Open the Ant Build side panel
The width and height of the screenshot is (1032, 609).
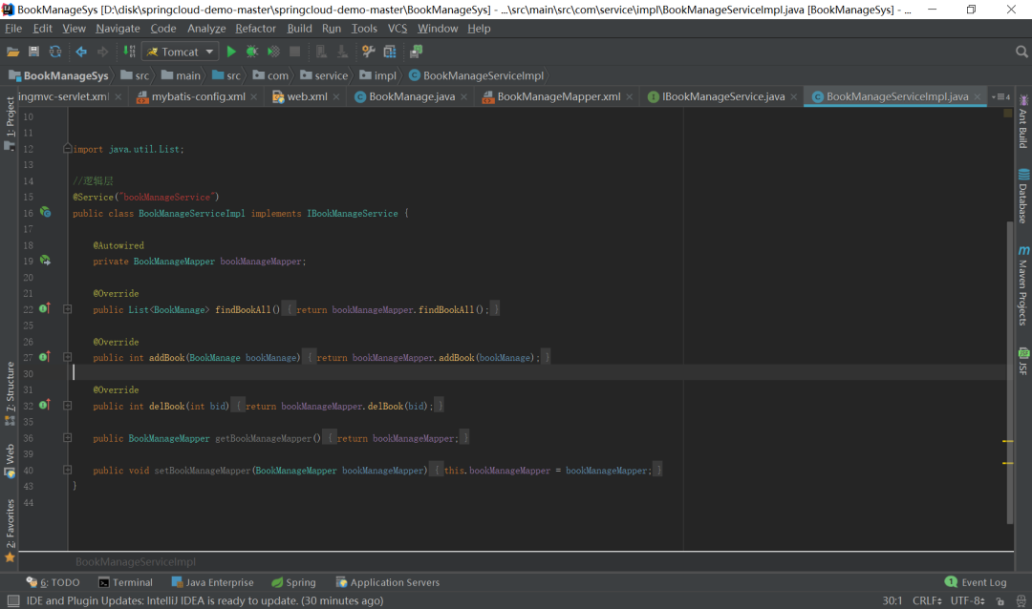pyautogui.click(x=1023, y=122)
